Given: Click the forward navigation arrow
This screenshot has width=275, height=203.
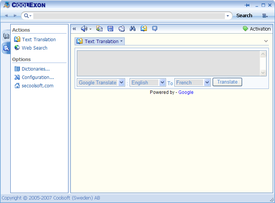Looking at the screenshot, I should point(15,16).
